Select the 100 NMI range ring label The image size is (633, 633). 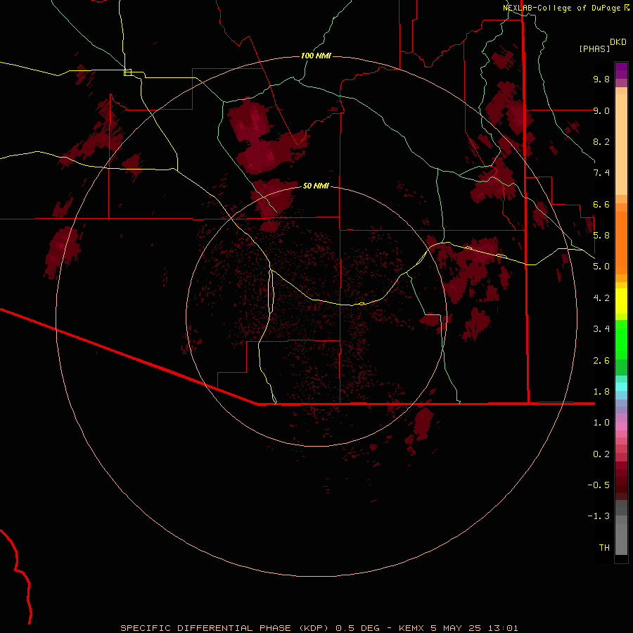(316, 56)
